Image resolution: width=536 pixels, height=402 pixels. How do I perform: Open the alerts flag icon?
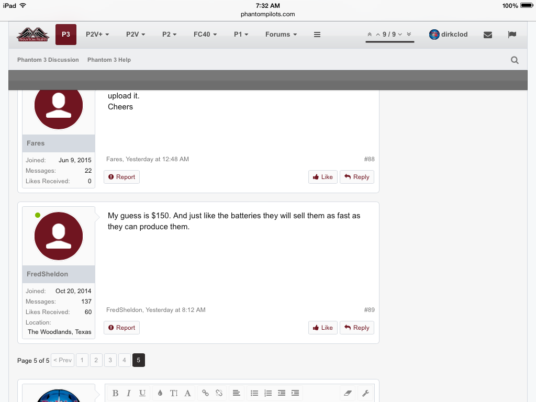[512, 35]
